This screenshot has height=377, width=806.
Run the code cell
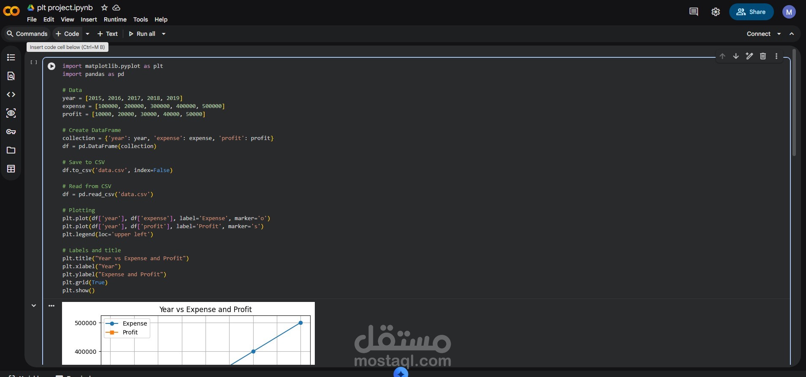[51, 66]
